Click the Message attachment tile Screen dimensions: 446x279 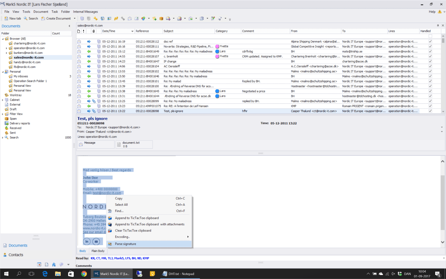(x=96, y=145)
